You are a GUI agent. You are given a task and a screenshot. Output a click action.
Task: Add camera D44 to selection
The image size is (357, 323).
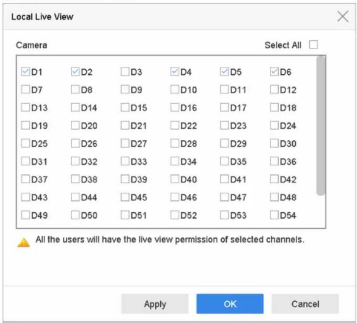(x=75, y=197)
